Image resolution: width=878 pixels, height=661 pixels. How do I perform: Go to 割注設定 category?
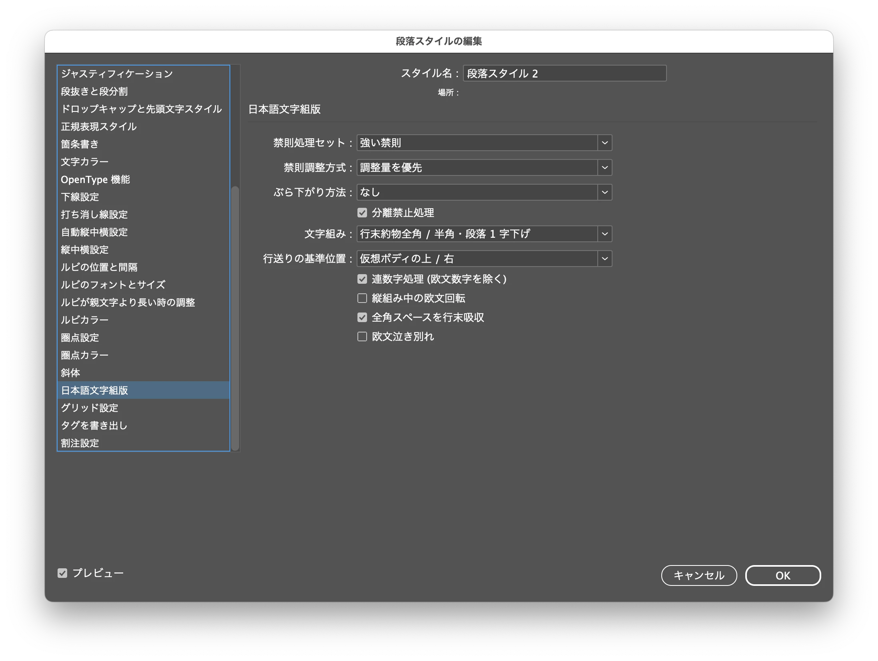coord(80,443)
